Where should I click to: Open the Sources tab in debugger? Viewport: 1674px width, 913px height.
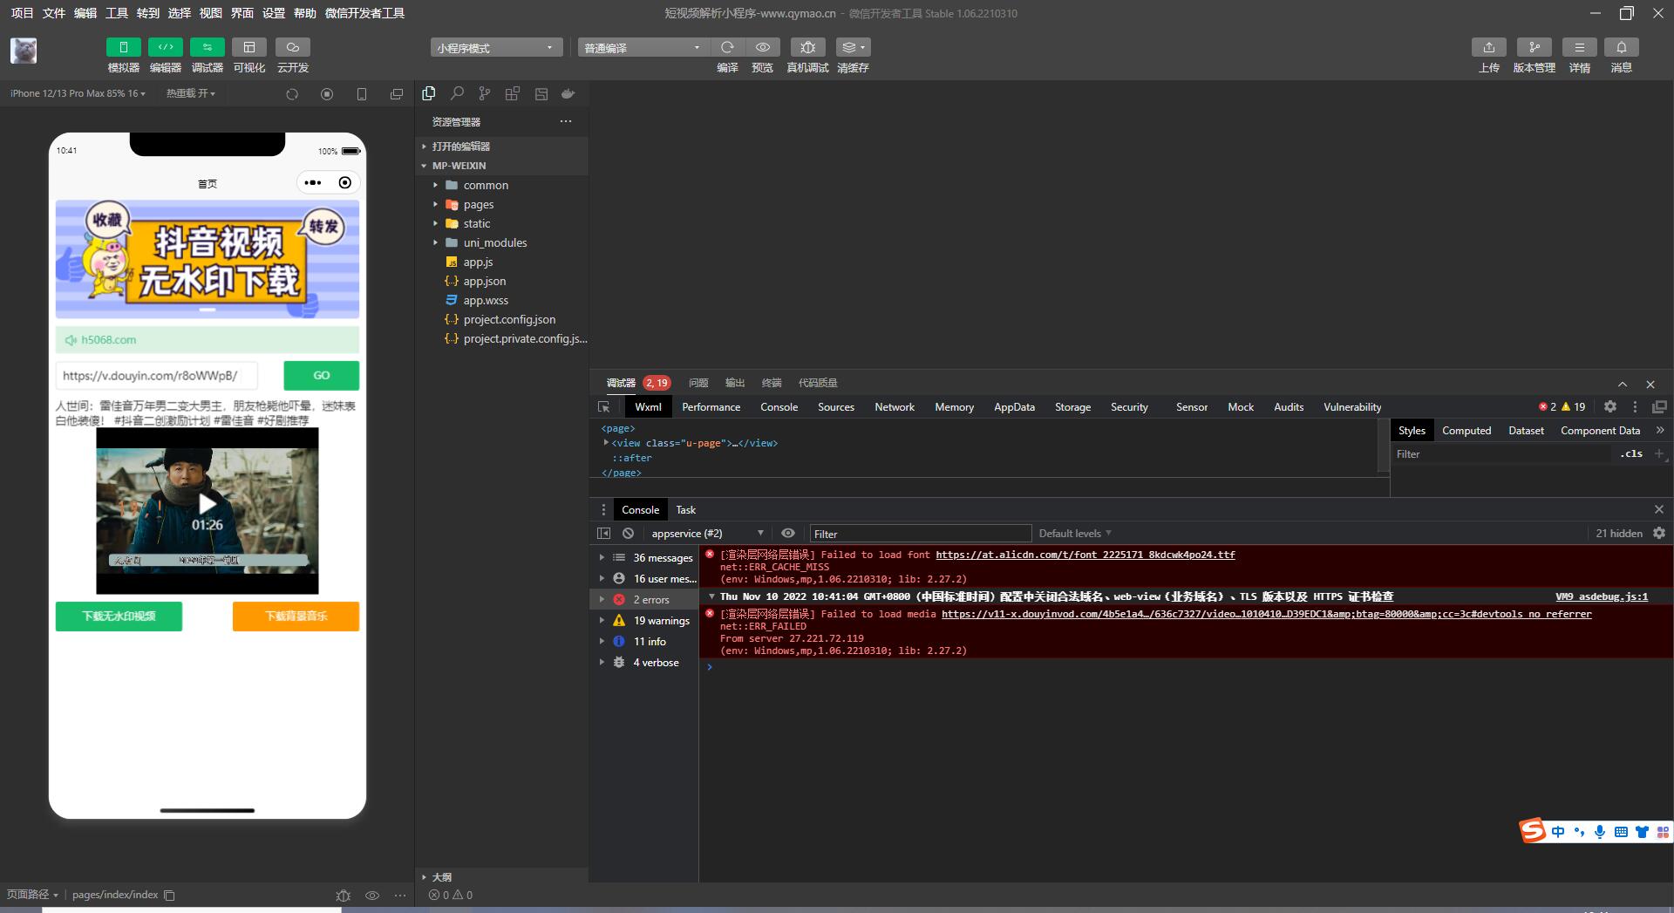(835, 407)
